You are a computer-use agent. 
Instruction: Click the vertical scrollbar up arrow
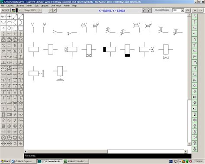189,15
